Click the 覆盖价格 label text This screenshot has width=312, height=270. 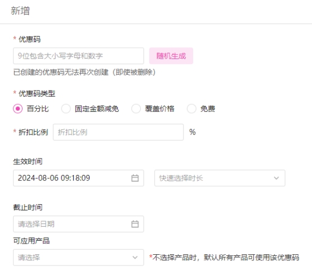point(159,109)
